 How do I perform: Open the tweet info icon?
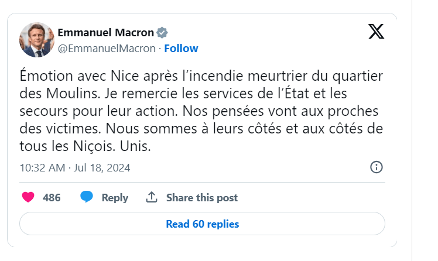coord(377,167)
